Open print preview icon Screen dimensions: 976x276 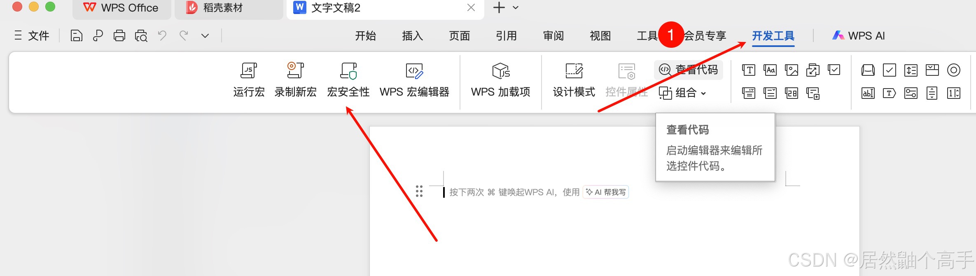[141, 36]
